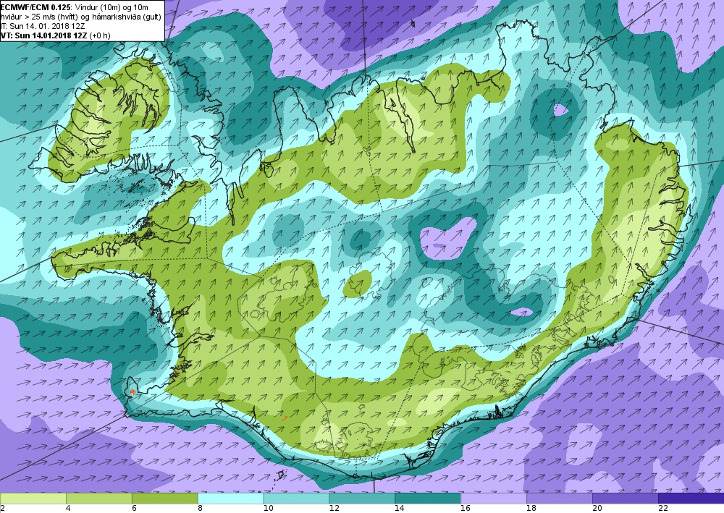Click the 6–8 m/s olive green legend swatch
The width and height of the screenshot is (724, 513).
[165, 499]
